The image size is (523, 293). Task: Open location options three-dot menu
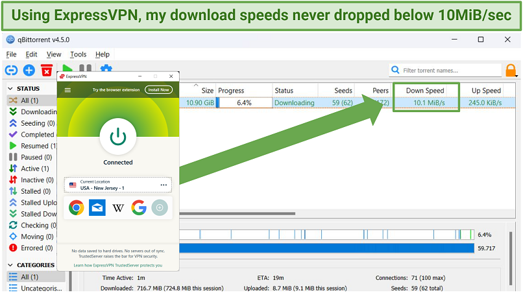pos(164,185)
